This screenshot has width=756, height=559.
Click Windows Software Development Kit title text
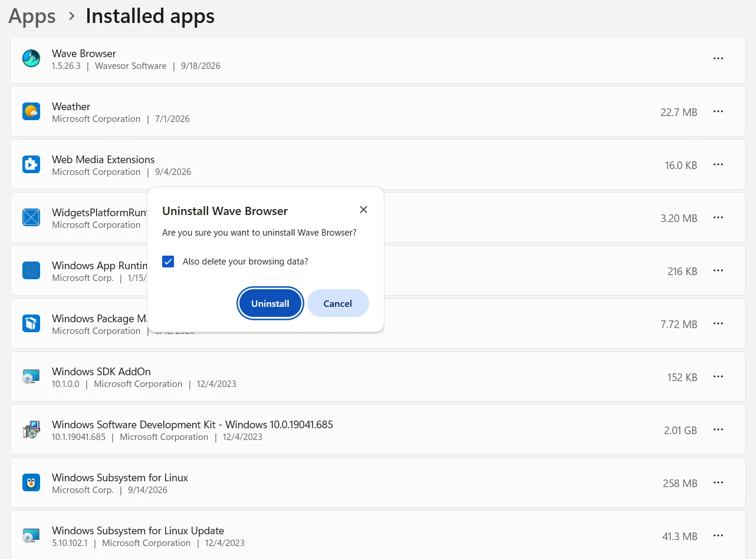point(192,425)
